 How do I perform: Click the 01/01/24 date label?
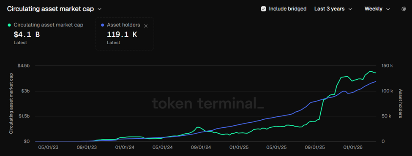pyautogui.click(x=125, y=148)
